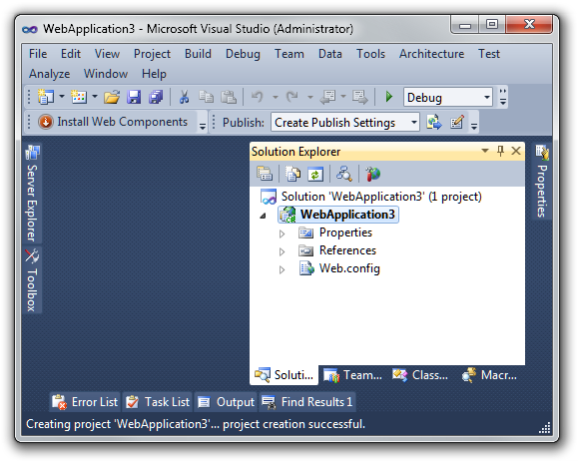Image resolution: width=578 pixels, height=461 pixels.
Task: Open standard toolbar overflow options arrow
Action: tap(503, 97)
